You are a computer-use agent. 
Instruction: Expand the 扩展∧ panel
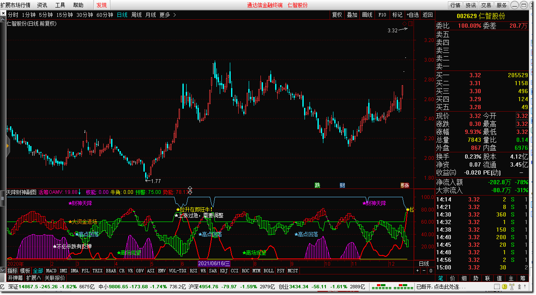coord(34,278)
